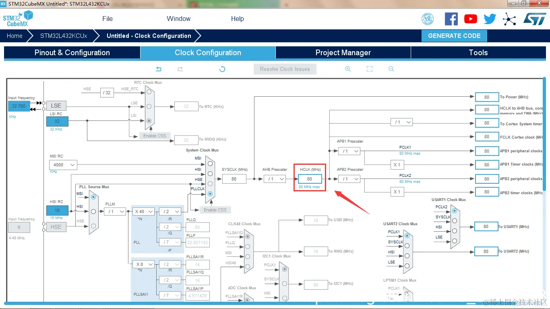Viewport: 550px width, 309px height.
Task: Click the To Power (MHz) 80 field
Action: (x=487, y=97)
